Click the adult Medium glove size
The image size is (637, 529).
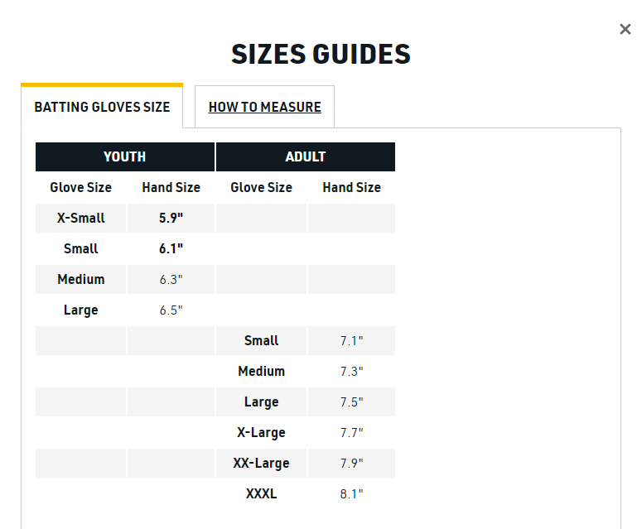261,371
